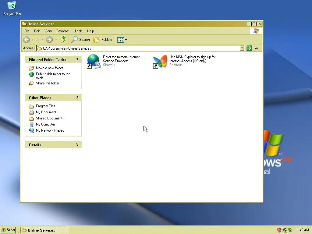Click the Publish to Web globe icon
Viewport: 312px width, 234px height.
pyautogui.click(x=31, y=74)
